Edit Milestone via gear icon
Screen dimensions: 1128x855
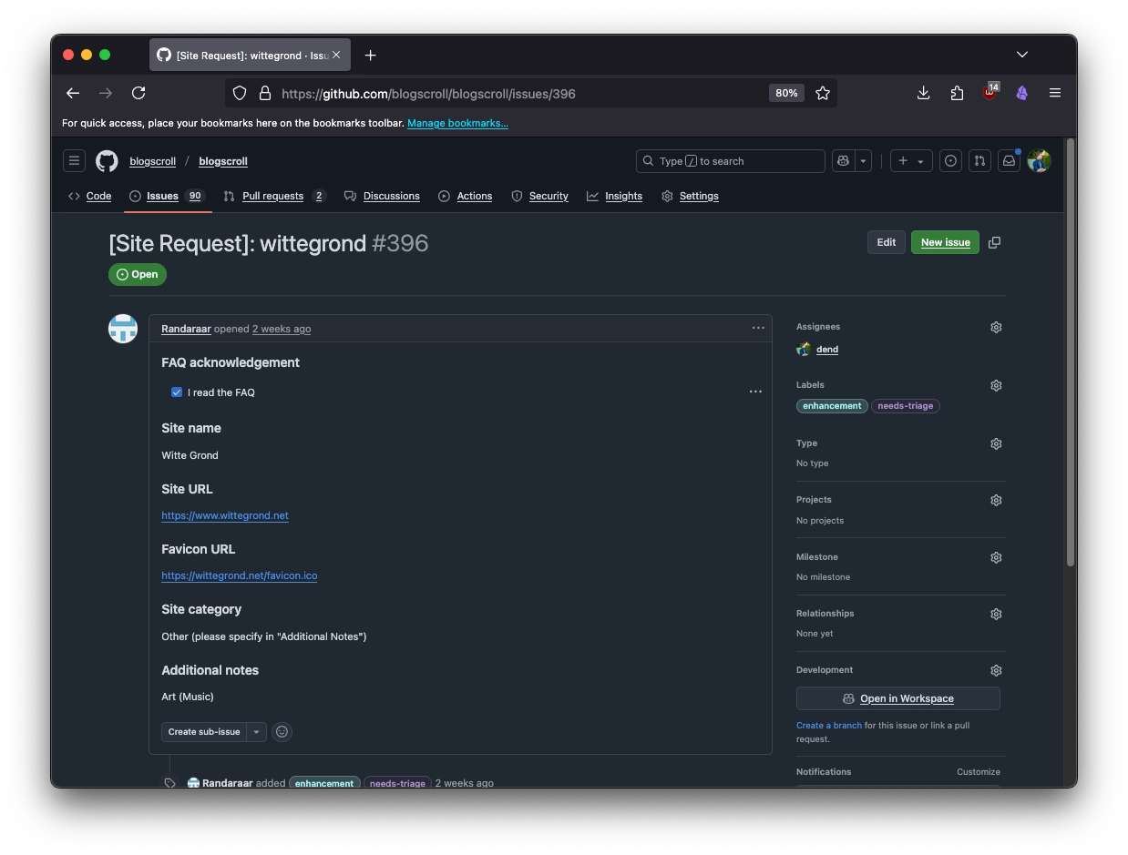point(996,557)
